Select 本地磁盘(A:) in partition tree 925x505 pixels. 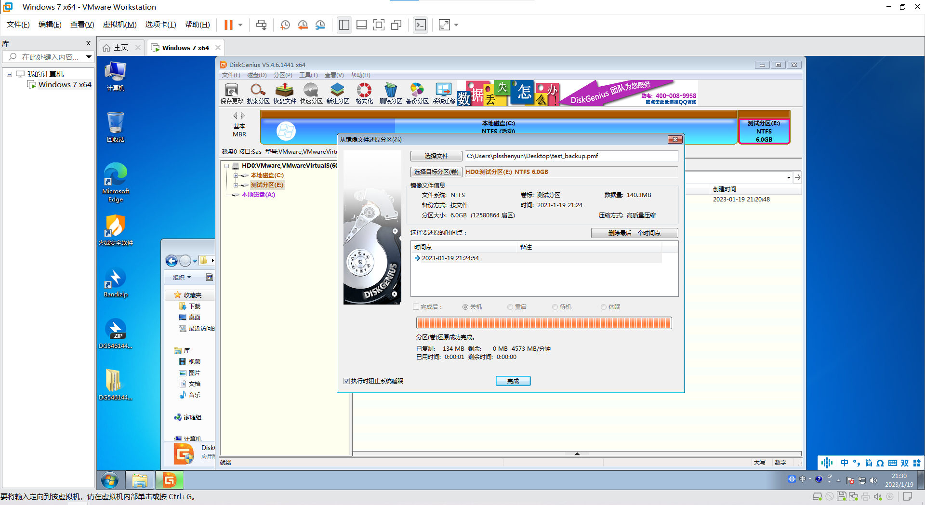coord(258,195)
